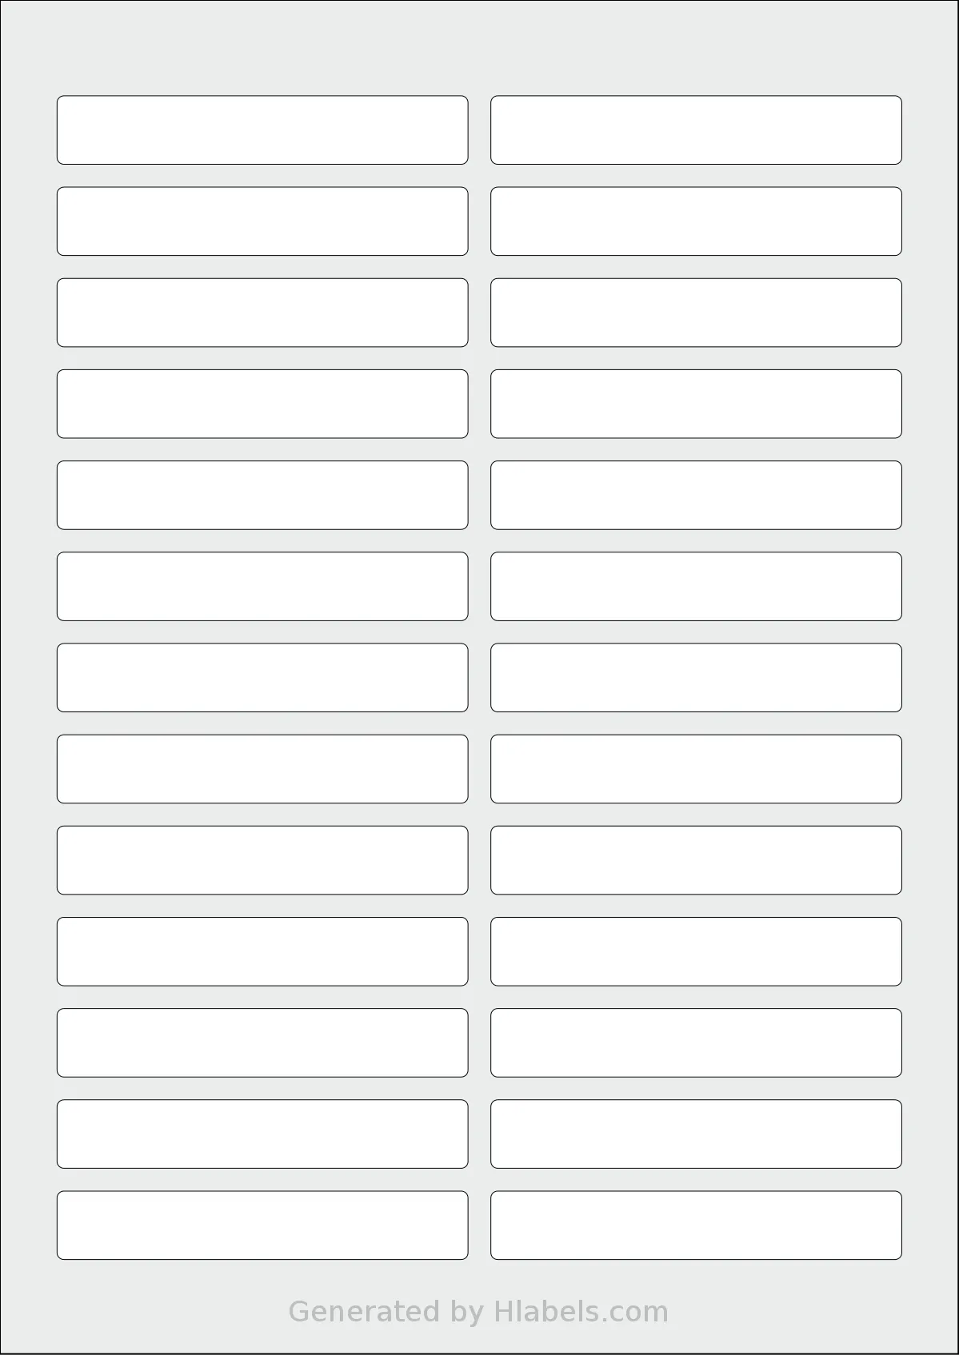Select the left label in ninth row
The image size is (959, 1355).
262,859
